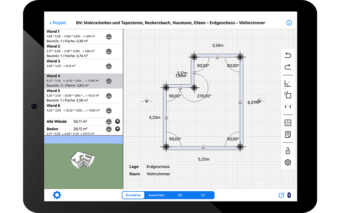Tap the left elevation view marker
This screenshot has width=341, height=213.
(x=147, y=101)
